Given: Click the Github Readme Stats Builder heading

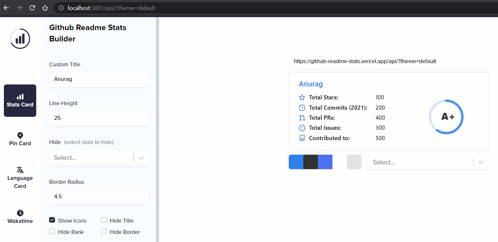Looking at the screenshot, I should tap(88, 34).
